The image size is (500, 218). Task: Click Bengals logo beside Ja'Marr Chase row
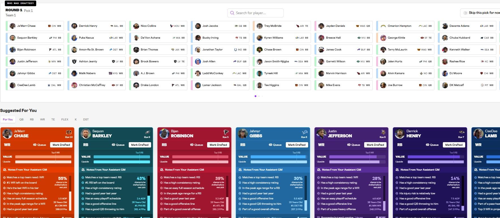tap(49, 26)
